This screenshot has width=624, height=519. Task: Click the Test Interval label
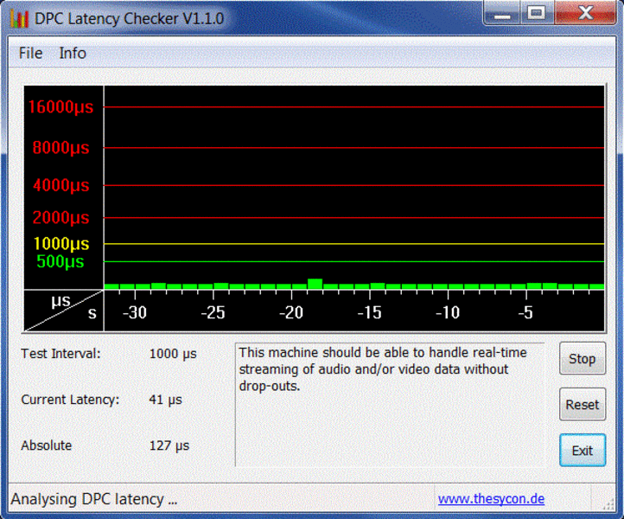click(60, 354)
